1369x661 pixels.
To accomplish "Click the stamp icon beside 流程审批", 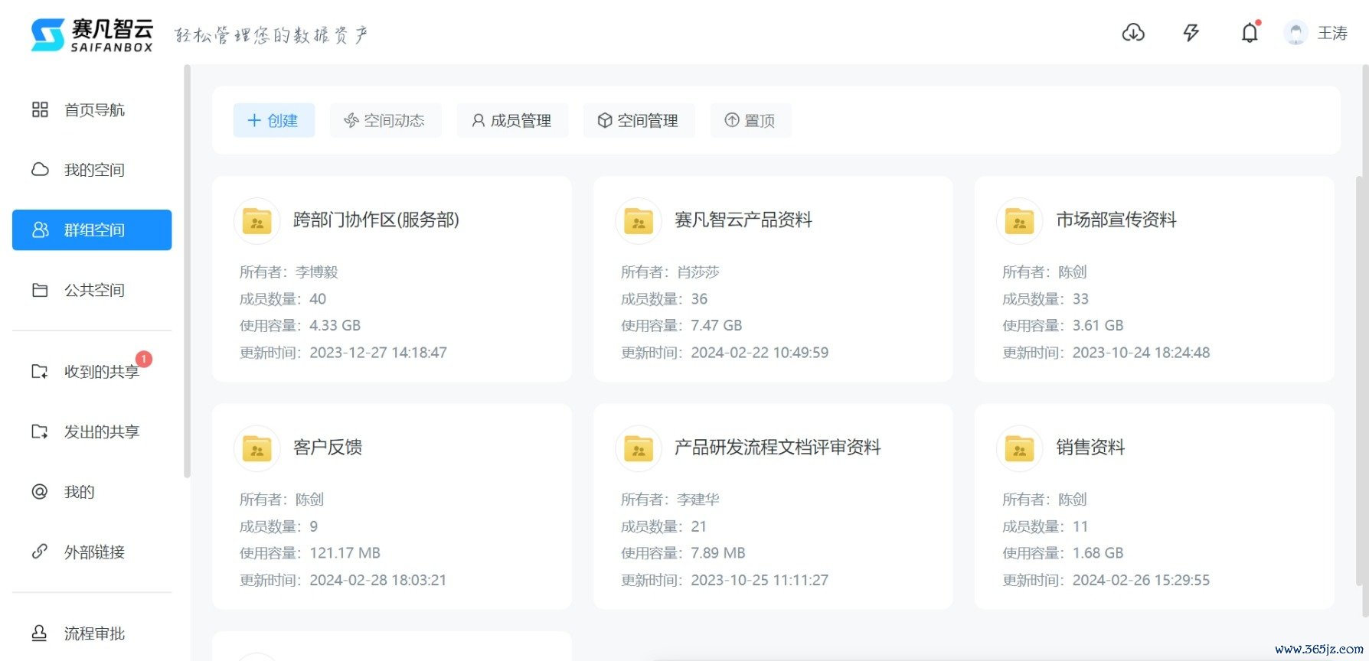I will tap(40, 633).
